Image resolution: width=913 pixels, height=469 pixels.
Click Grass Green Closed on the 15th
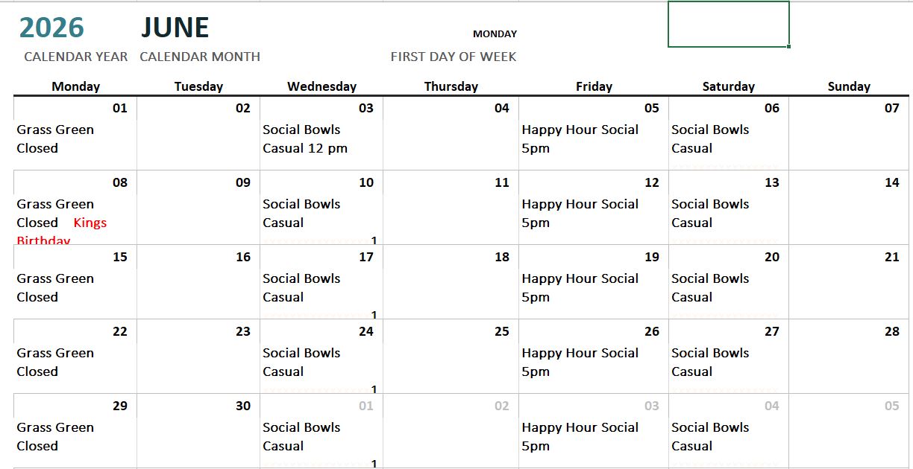tap(55, 288)
